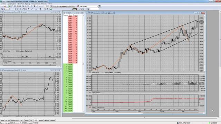Expand the crosshair tool dropdown arrow
The width and height of the screenshot is (221, 124).
pos(13,9)
